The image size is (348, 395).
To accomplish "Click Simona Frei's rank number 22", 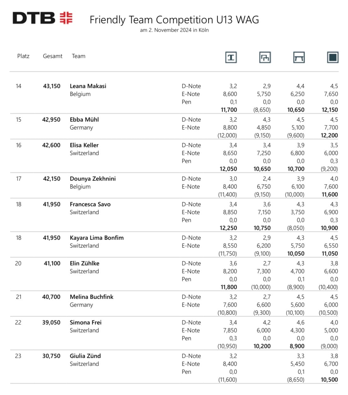I will (18, 322).
